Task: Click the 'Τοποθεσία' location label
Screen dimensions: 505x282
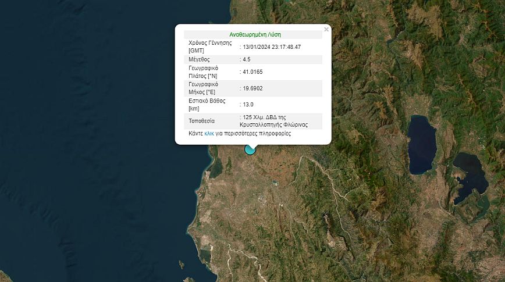Action: [x=201, y=121]
